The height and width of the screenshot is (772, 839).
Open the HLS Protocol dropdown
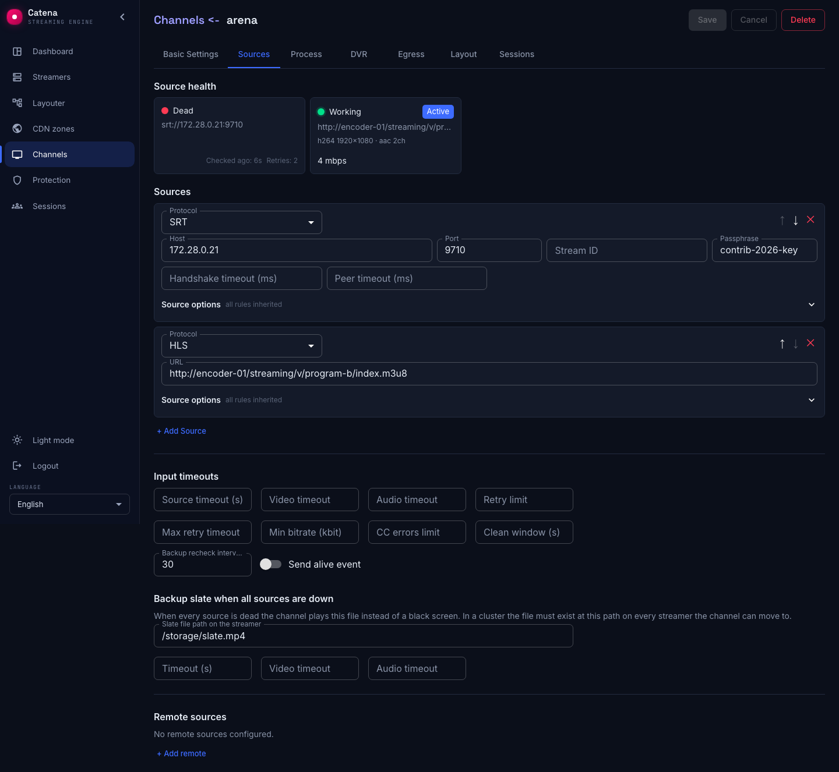(x=242, y=346)
